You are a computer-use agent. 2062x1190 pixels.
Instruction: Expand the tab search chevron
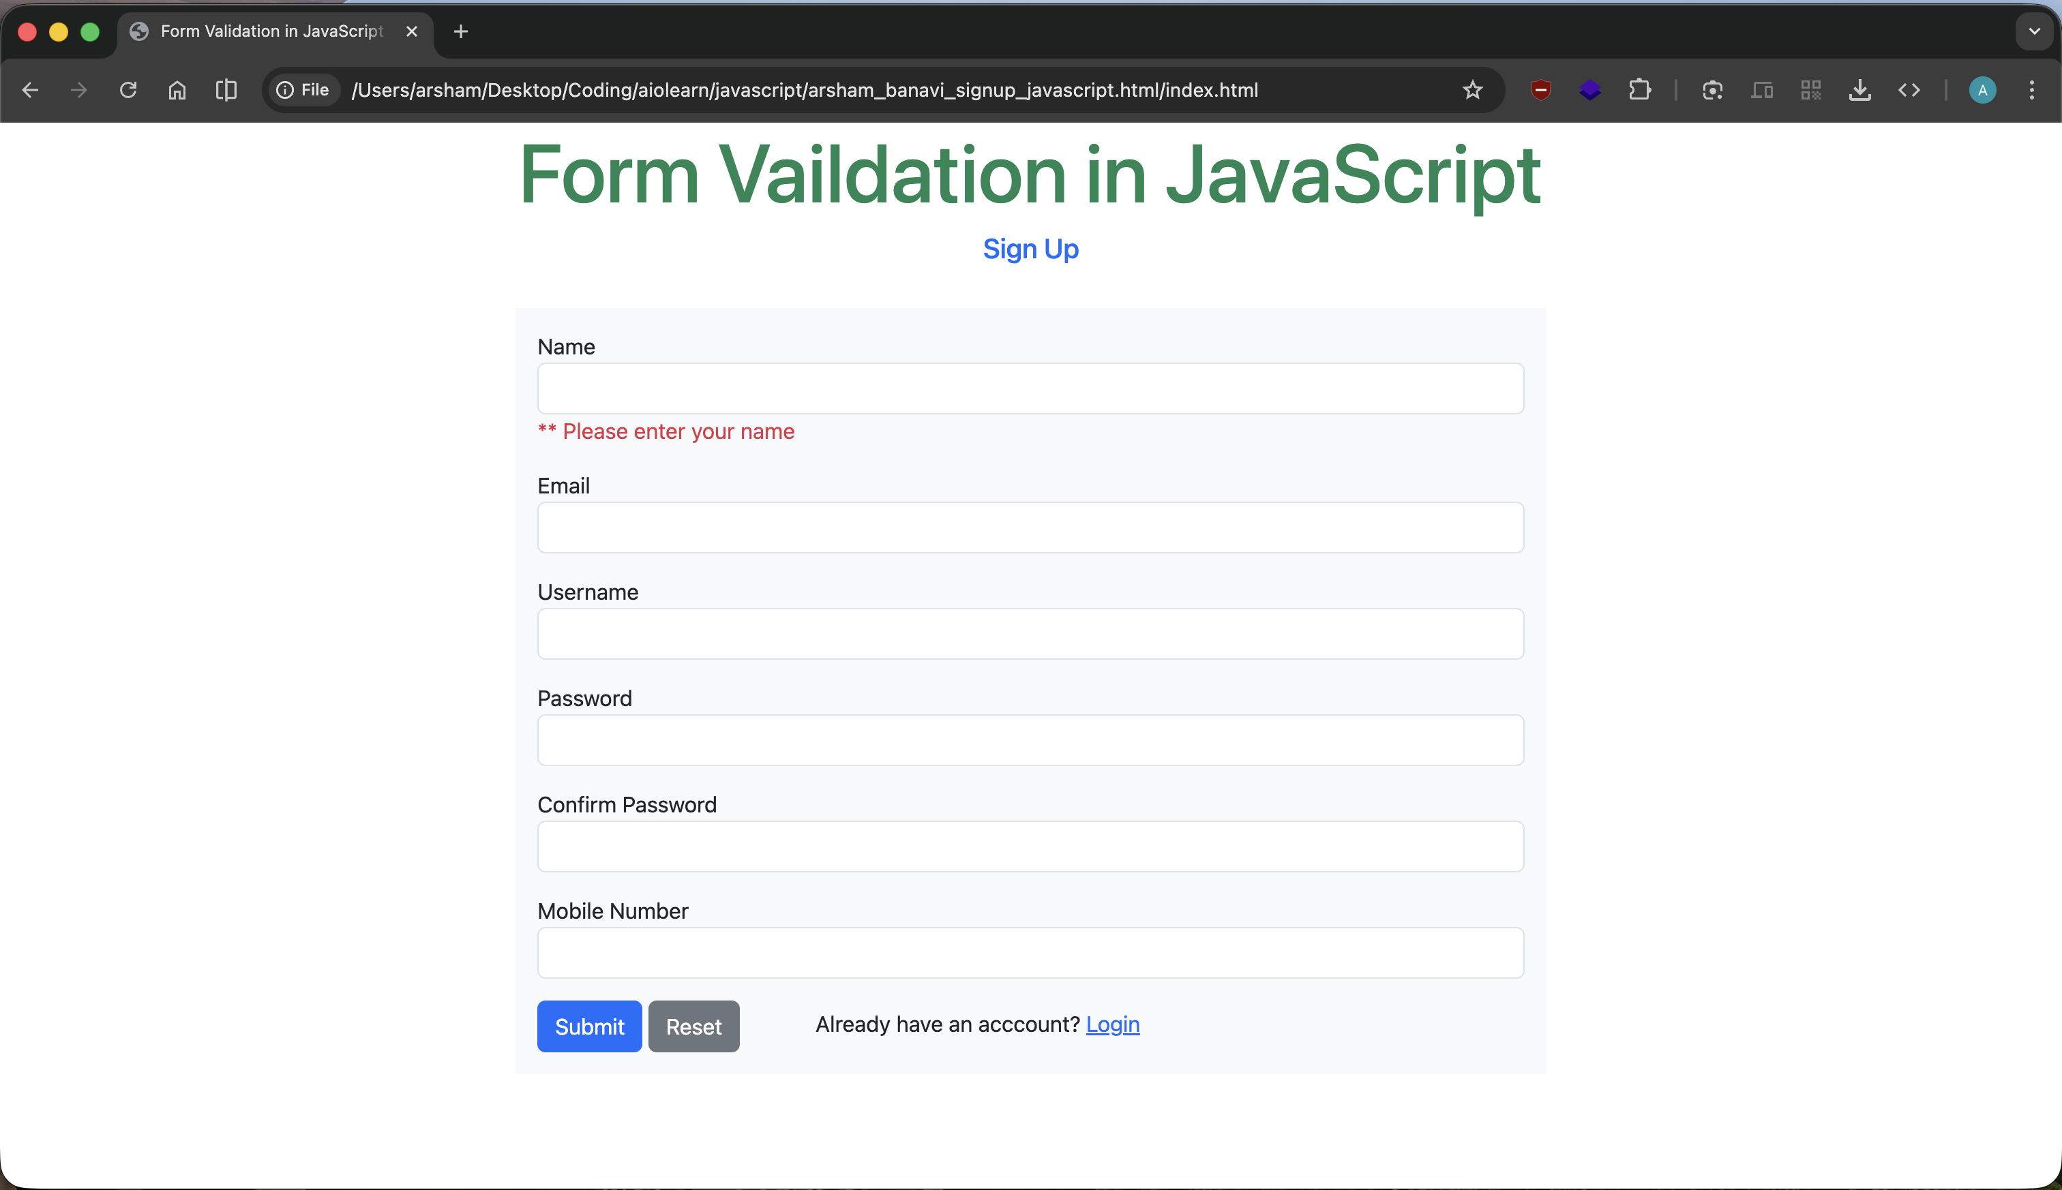(2033, 31)
